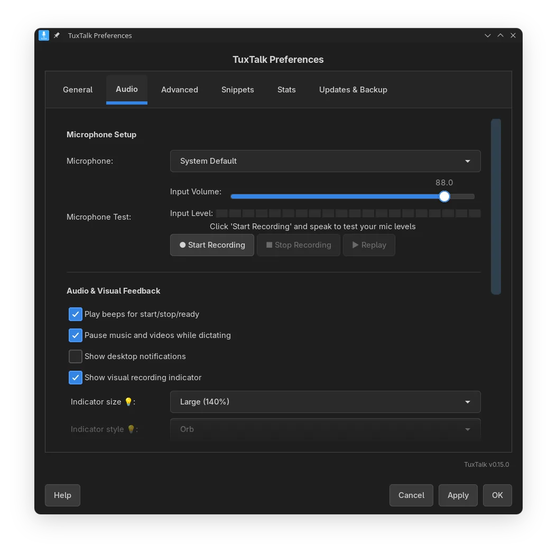Click the lightbulb hint beside Indicator size
Image resolution: width=557 pixels, height=555 pixels.
coord(128,402)
